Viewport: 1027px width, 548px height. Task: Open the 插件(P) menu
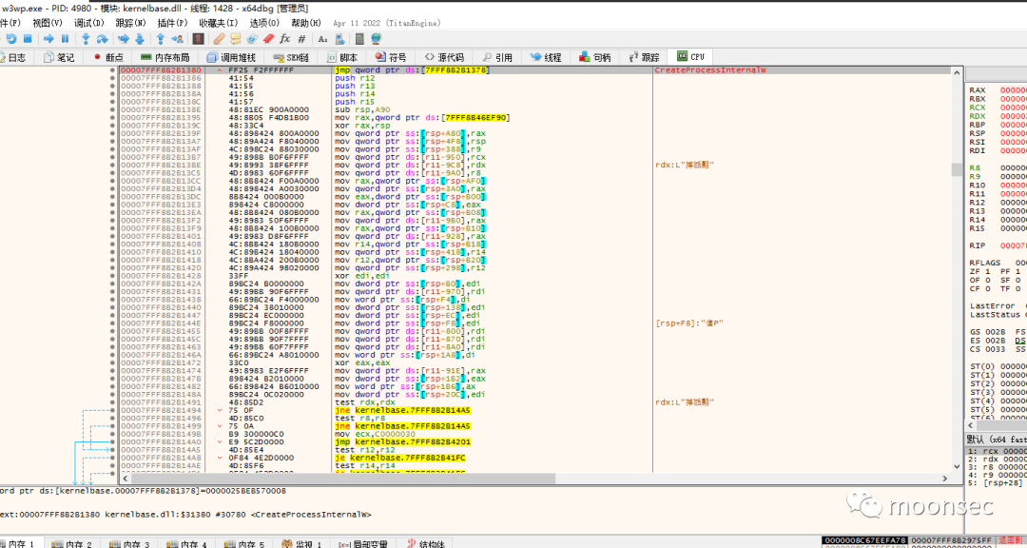point(172,23)
